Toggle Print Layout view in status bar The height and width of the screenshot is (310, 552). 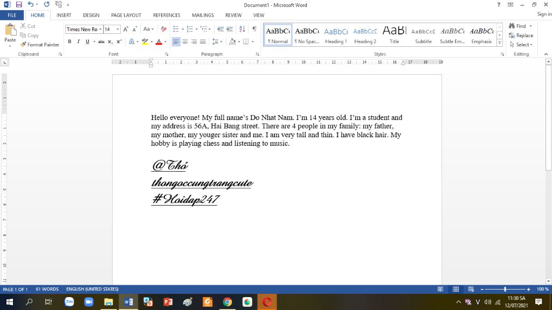pos(456,289)
